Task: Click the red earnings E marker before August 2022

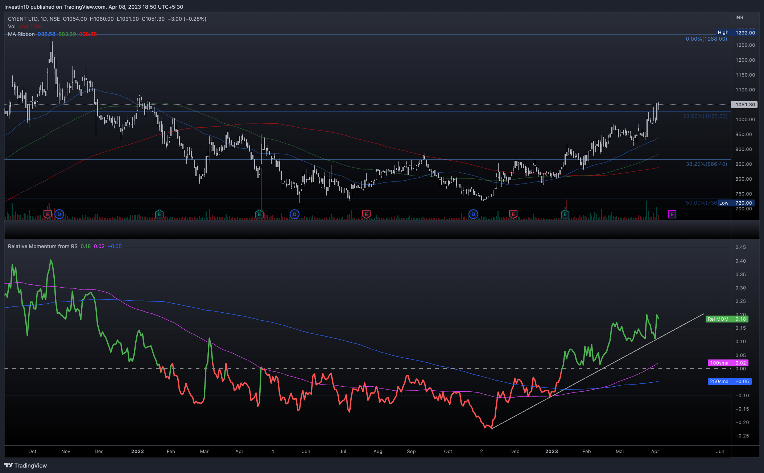Action: pyautogui.click(x=366, y=214)
